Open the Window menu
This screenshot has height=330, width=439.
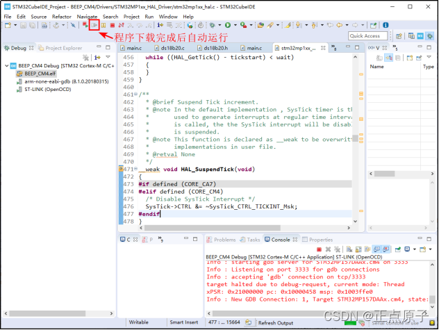pyautogui.click(x=168, y=17)
